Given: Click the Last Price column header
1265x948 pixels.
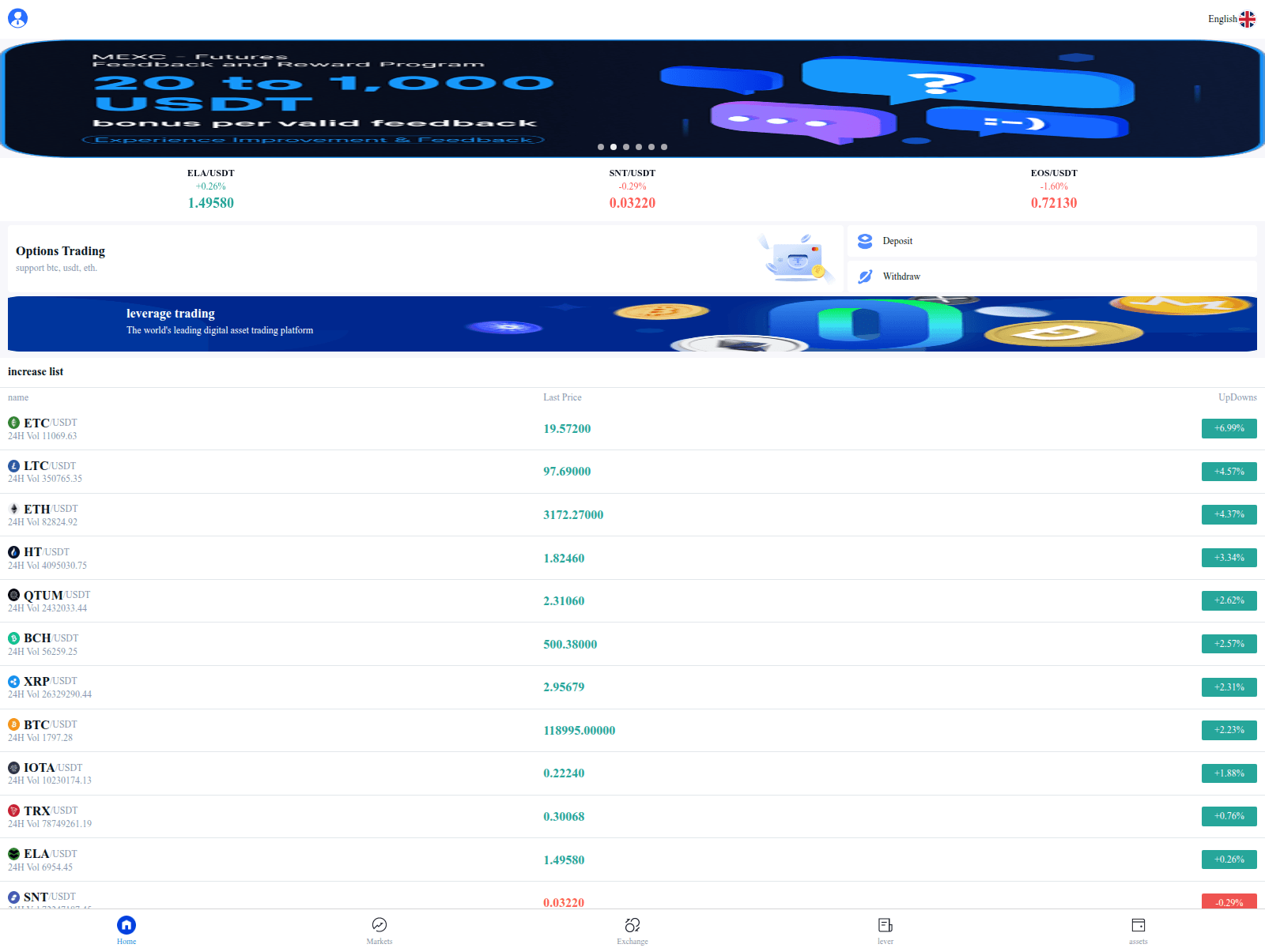Looking at the screenshot, I should tap(562, 397).
